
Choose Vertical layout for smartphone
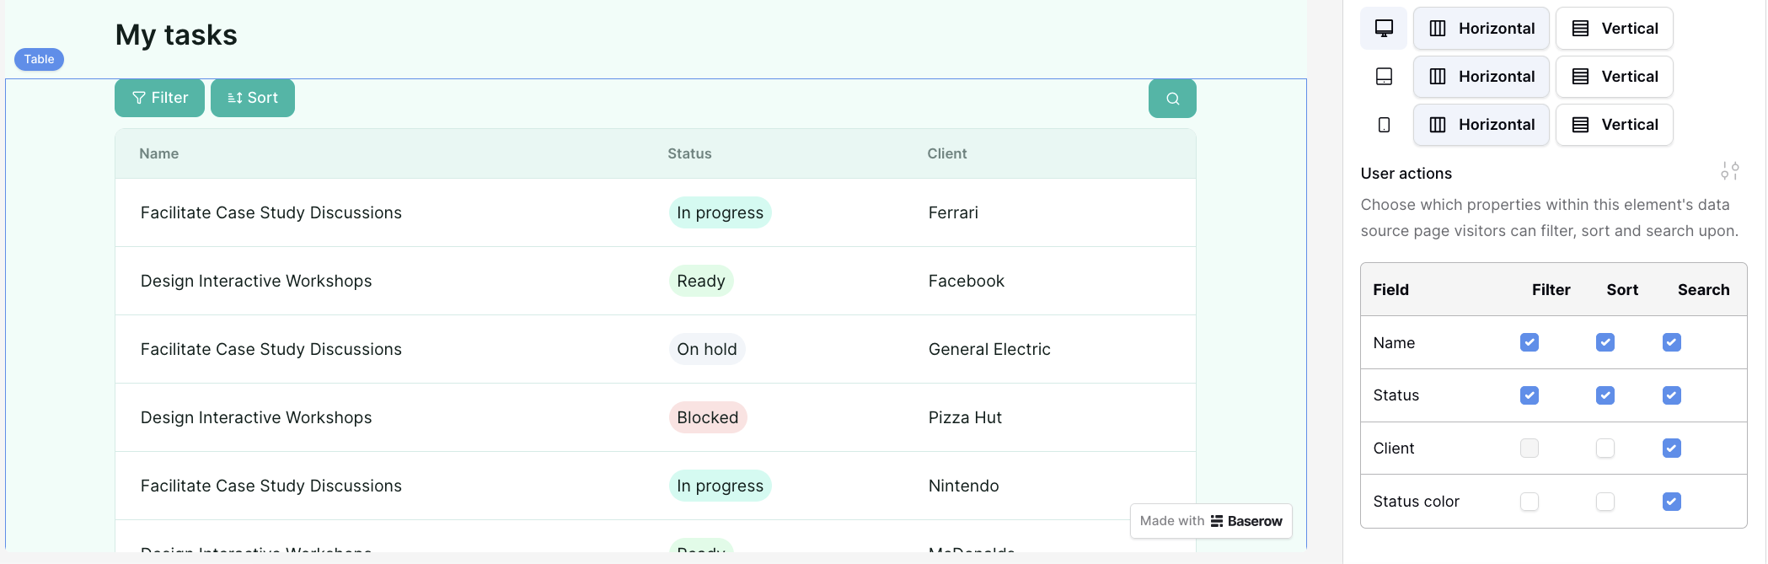point(1615,125)
